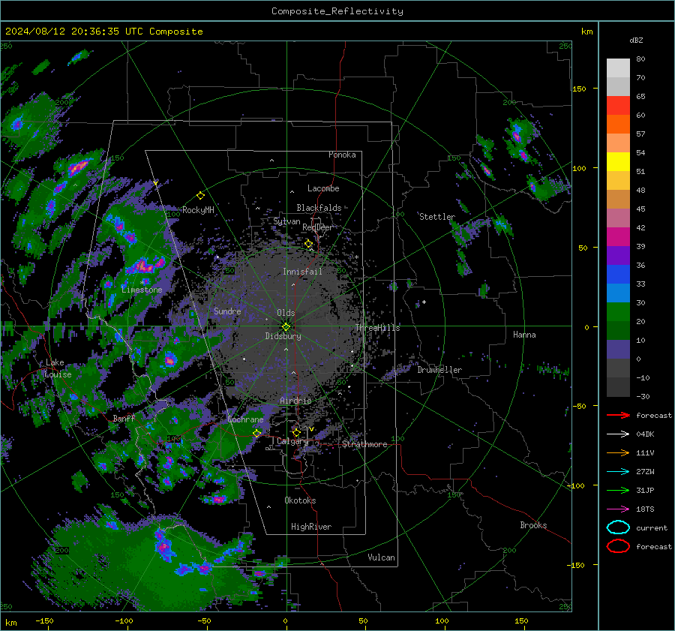675x631 pixels.
Task: Click the dBZ legend heading
Action: pos(636,40)
